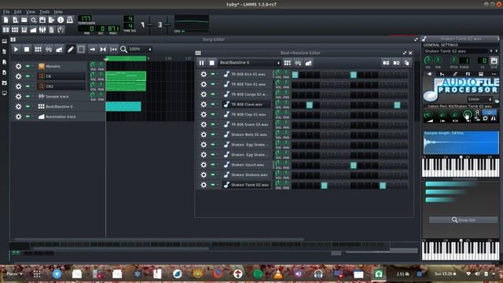This screenshot has height=283, width=503.
Task: Mute the Shaken Gourd track
Action: coord(213,164)
